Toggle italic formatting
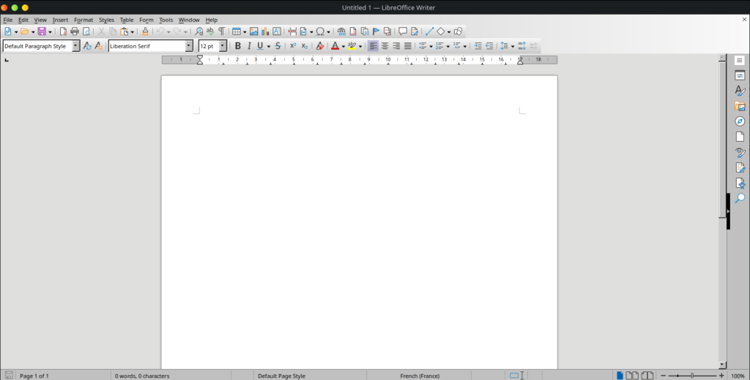Viewport: 750px width, 380px height. 248,46
